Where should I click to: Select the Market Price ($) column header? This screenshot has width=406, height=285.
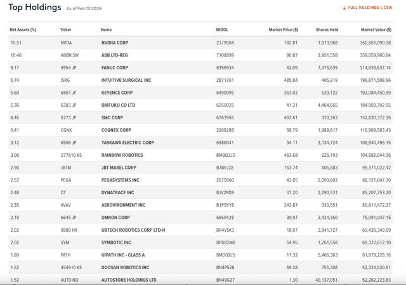point(284,30)
